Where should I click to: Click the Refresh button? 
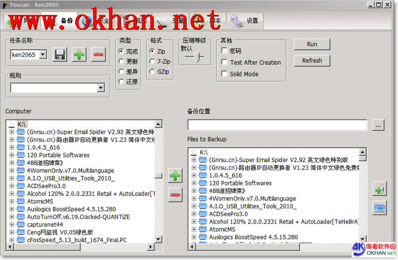pyautogui.click(x=312, y=61)
